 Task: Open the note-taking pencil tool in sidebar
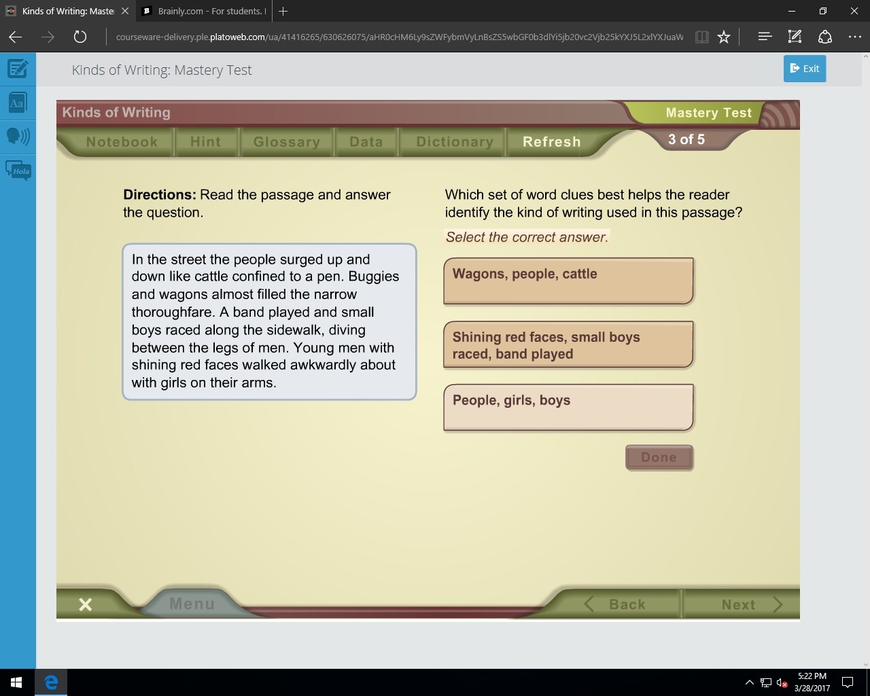point(18,69)
